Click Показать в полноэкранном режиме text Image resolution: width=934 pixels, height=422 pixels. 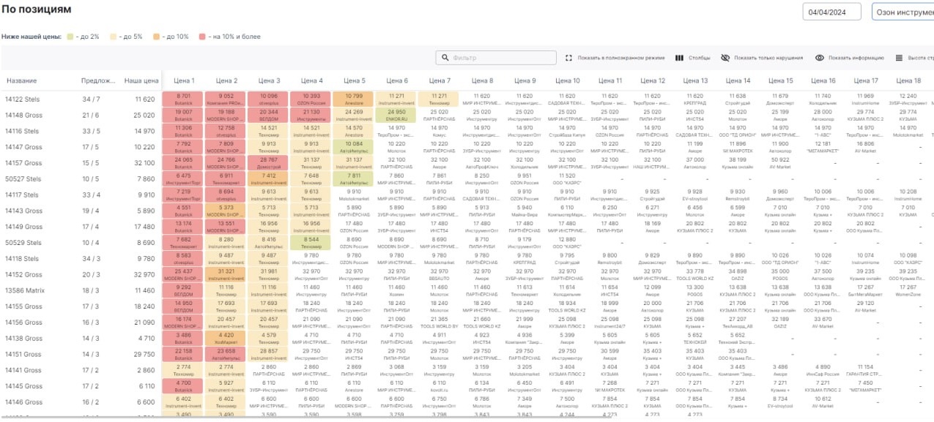[620, 58]
